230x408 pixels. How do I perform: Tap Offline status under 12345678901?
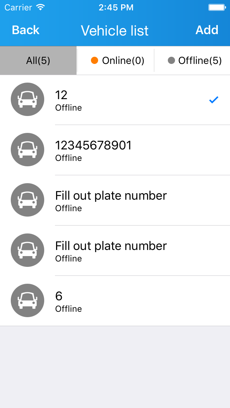tap(68, 158)
